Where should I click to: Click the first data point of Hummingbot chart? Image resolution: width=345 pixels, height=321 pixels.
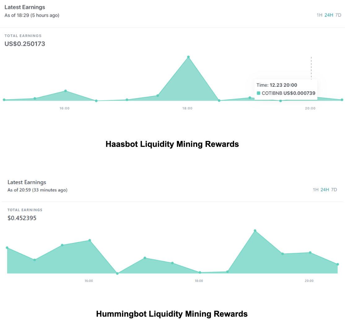click(x=7, y=248)
